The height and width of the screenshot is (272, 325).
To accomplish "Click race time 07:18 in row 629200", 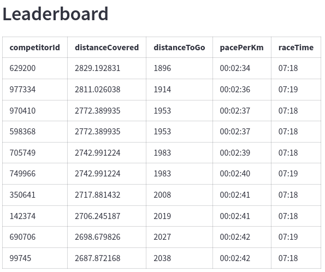I will (x=288, y=68).
